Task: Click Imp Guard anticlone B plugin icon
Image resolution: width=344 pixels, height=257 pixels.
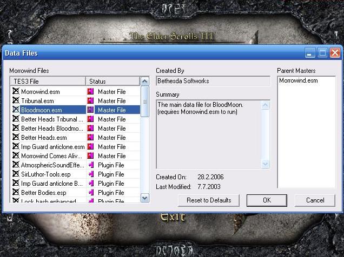Action: click(91, 183)
